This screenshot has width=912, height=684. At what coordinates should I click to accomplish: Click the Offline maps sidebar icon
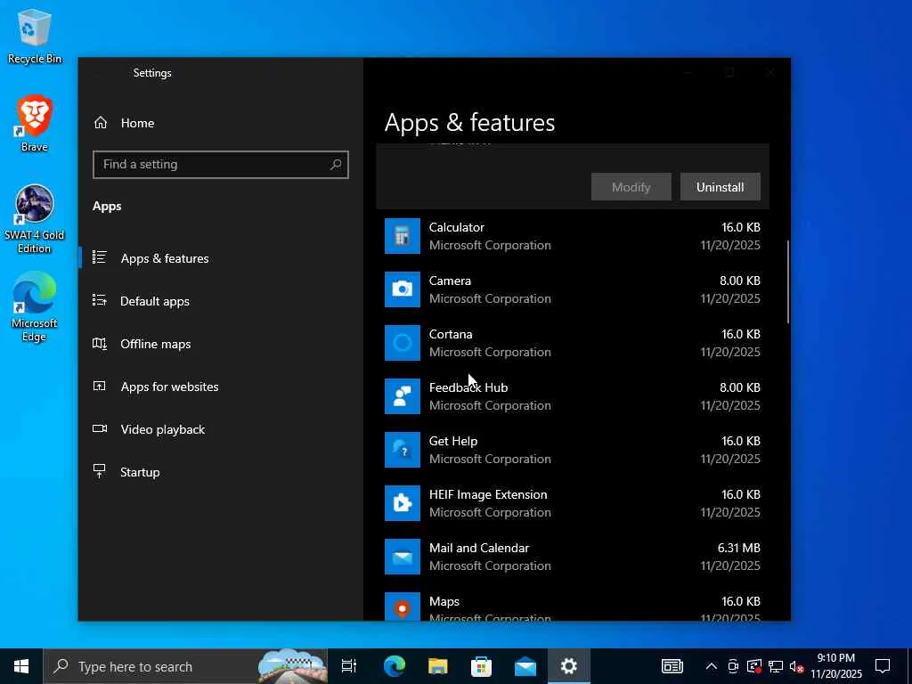[x=100, y=343]
